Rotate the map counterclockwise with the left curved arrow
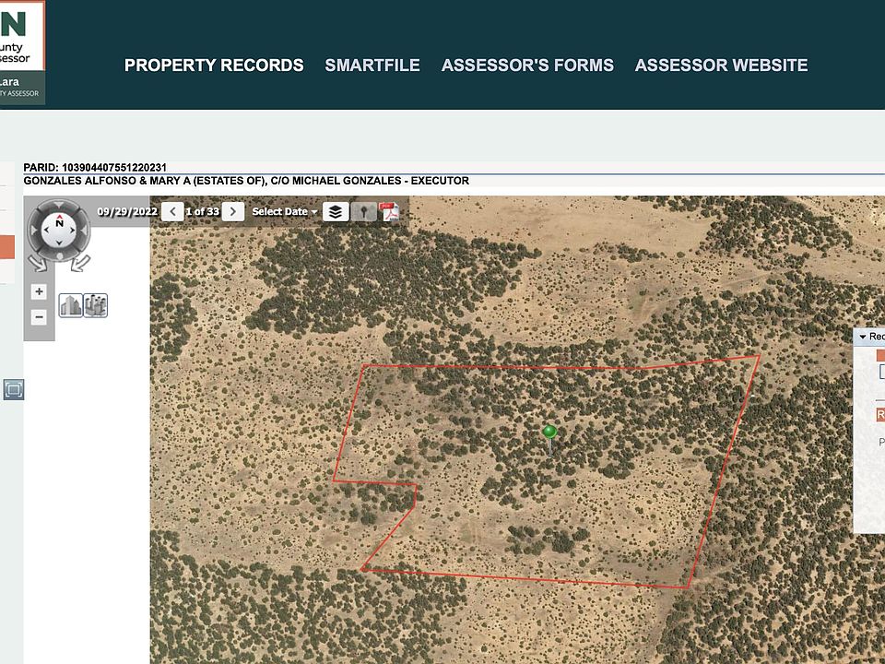 [x=37, y=263]
